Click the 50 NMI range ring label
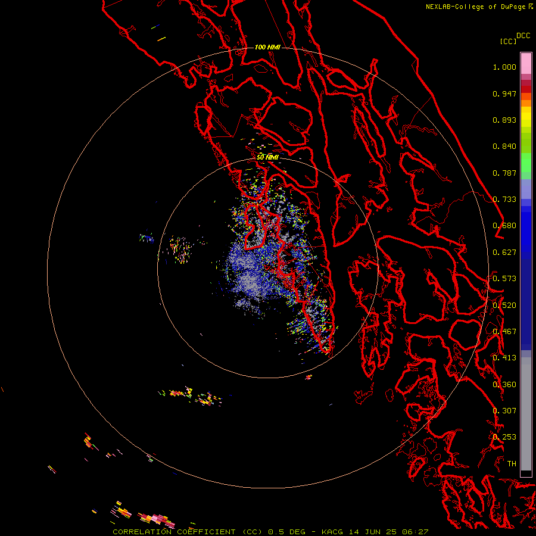This screenshot has width=536, height=536. pos(267,157)
